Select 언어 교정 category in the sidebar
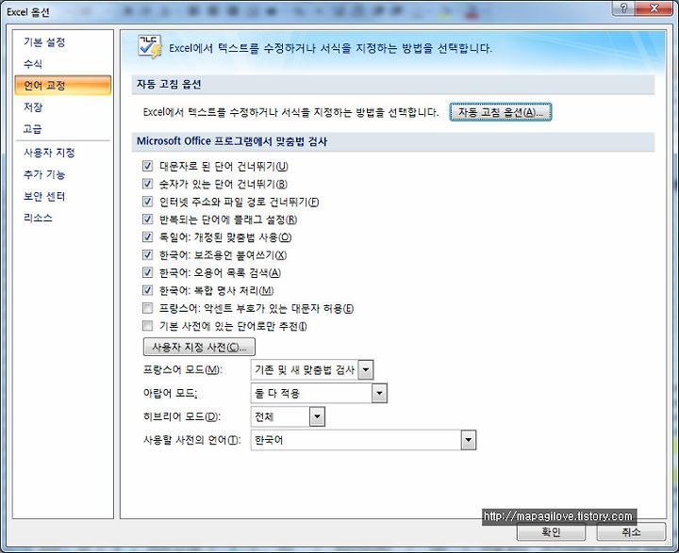679x553 pixels. [x=63, y=85]
